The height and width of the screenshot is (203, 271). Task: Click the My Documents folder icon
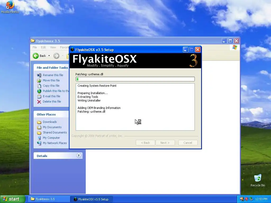tap(39, 127)
